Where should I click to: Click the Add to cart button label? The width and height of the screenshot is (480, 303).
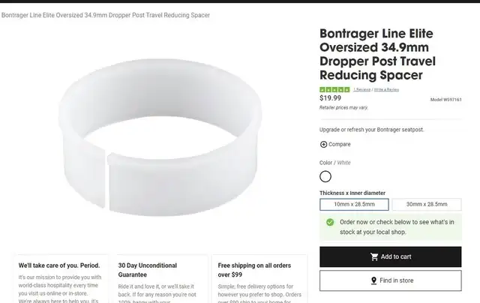click(396, 256)
